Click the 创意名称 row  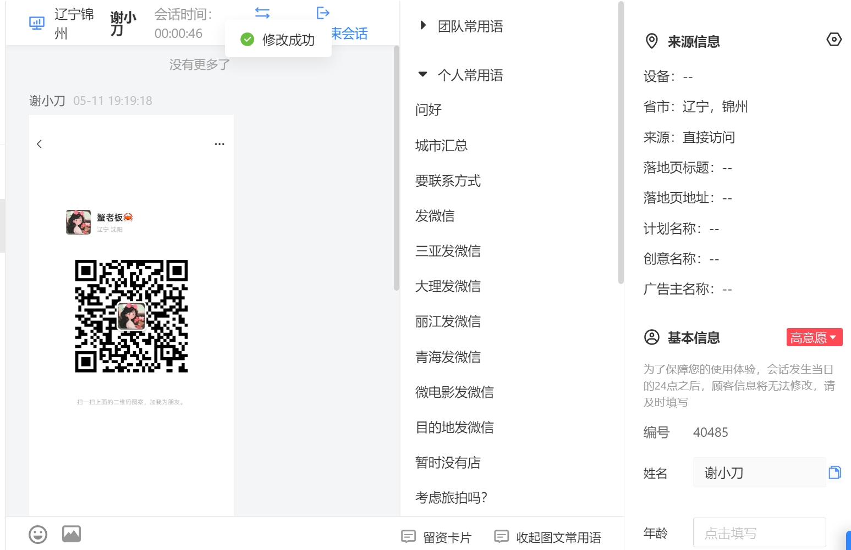click(x=682, y=259)
